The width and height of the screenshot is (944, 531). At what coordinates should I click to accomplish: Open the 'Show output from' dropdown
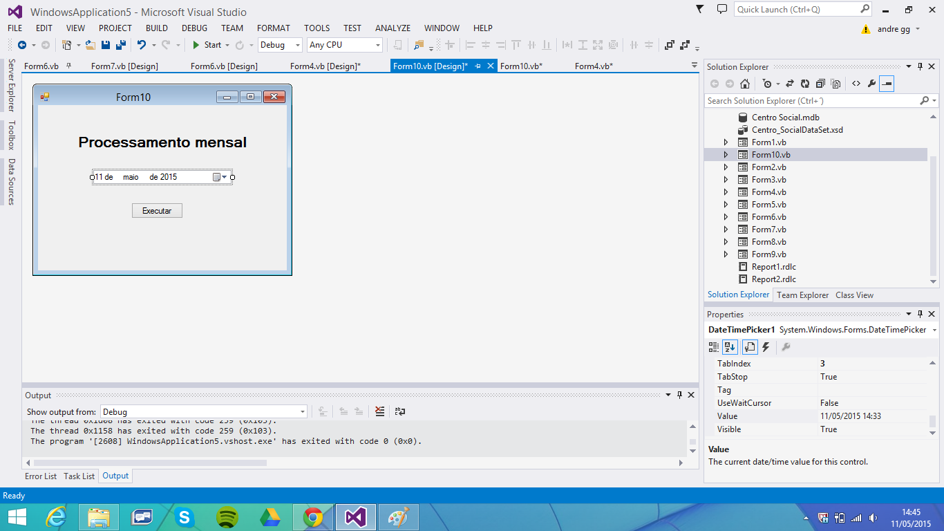204,411
